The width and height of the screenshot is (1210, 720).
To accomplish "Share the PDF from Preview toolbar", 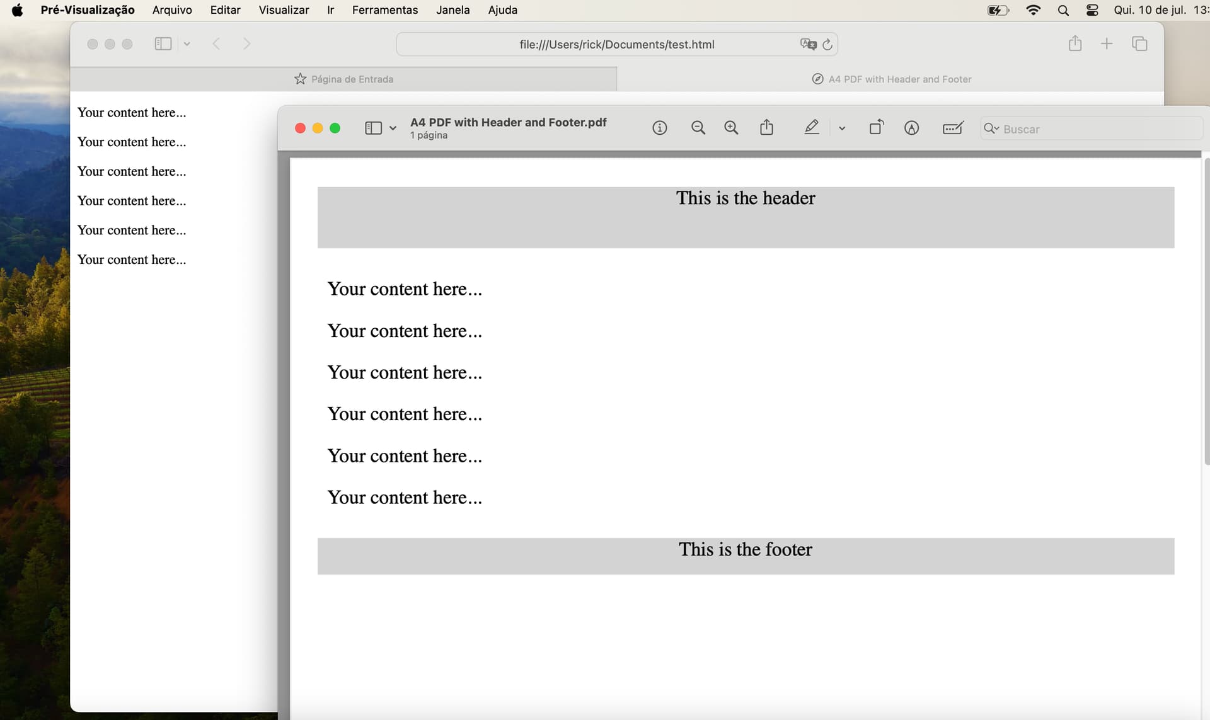I will coord(766,128).
